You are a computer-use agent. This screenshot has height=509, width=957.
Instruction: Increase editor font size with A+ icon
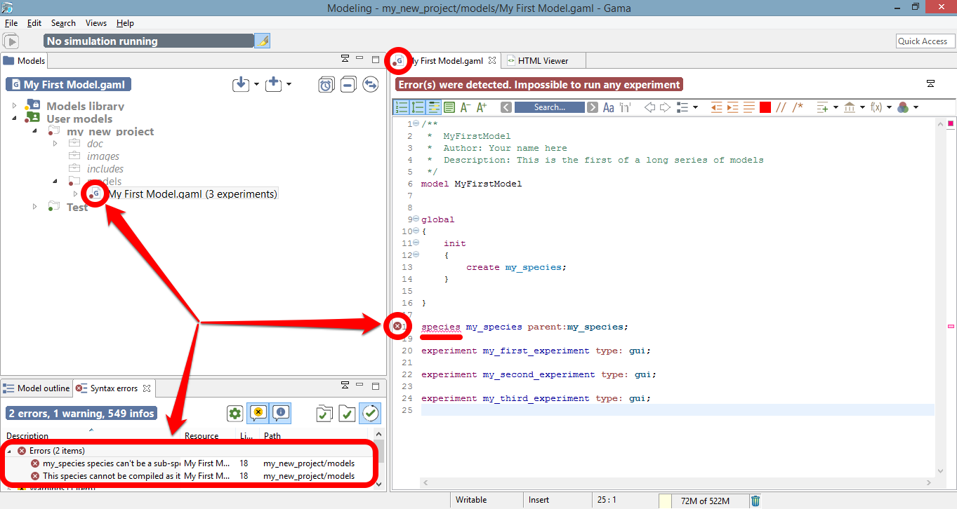482,107
